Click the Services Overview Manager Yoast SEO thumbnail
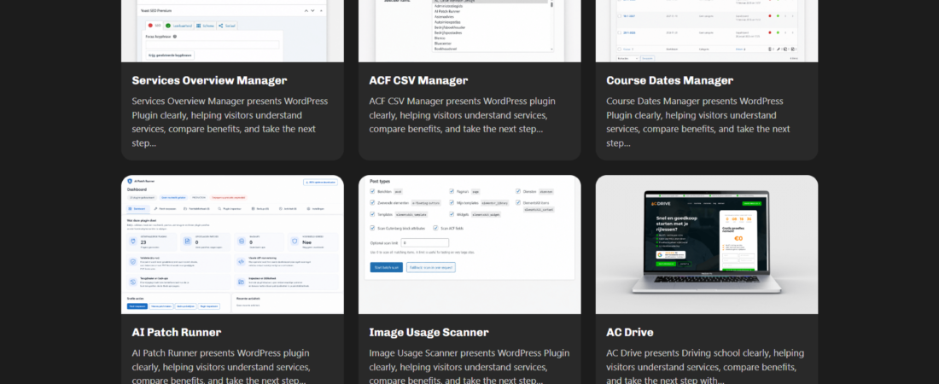 (232, 32)
